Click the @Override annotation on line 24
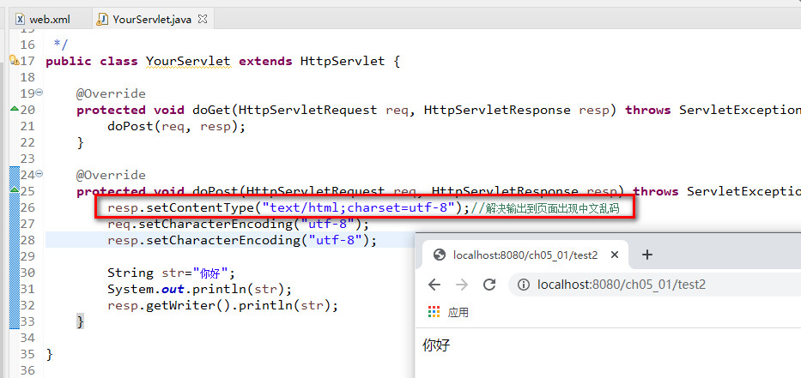The image size is (801, 378). click(111, 176)
